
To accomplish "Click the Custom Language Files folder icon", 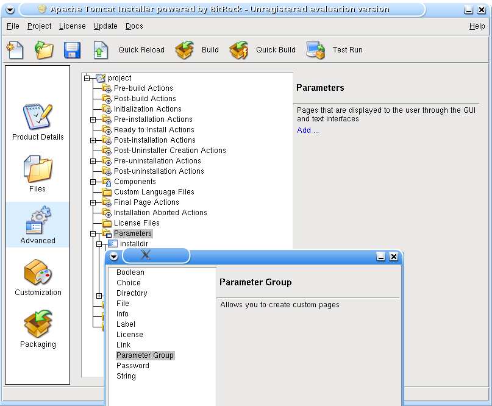I will pos(107,192).
